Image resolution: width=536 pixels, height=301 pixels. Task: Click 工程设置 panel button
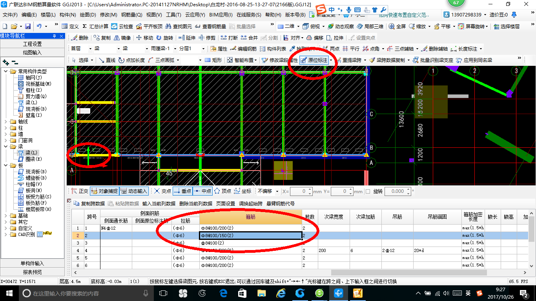click(32, 44)
